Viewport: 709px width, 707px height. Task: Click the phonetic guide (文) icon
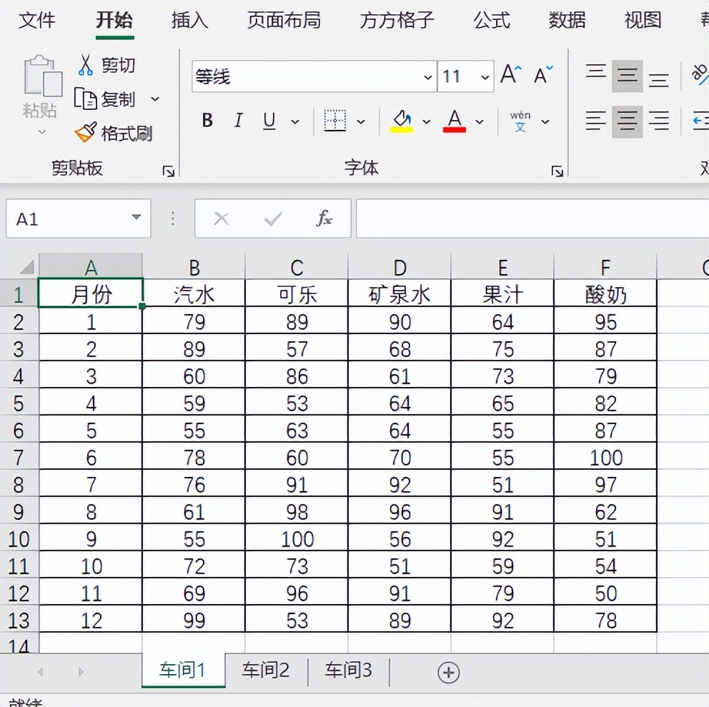[x=521, y=121]
